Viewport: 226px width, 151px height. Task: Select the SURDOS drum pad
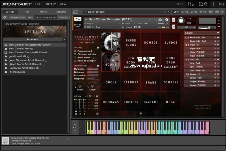click(171, 43)
